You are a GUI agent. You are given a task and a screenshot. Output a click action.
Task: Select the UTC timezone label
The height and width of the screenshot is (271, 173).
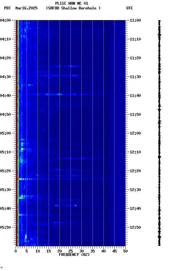point(130,8)
